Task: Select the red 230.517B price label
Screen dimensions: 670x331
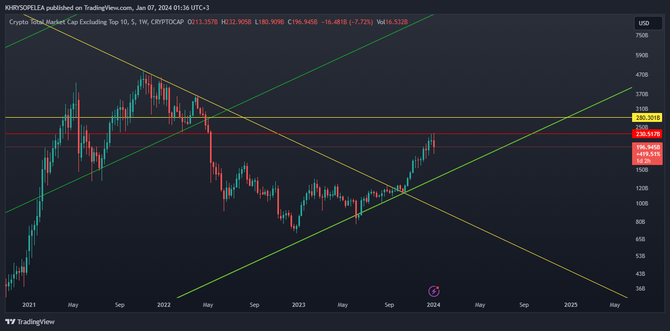Action: [x=647, y=134]
